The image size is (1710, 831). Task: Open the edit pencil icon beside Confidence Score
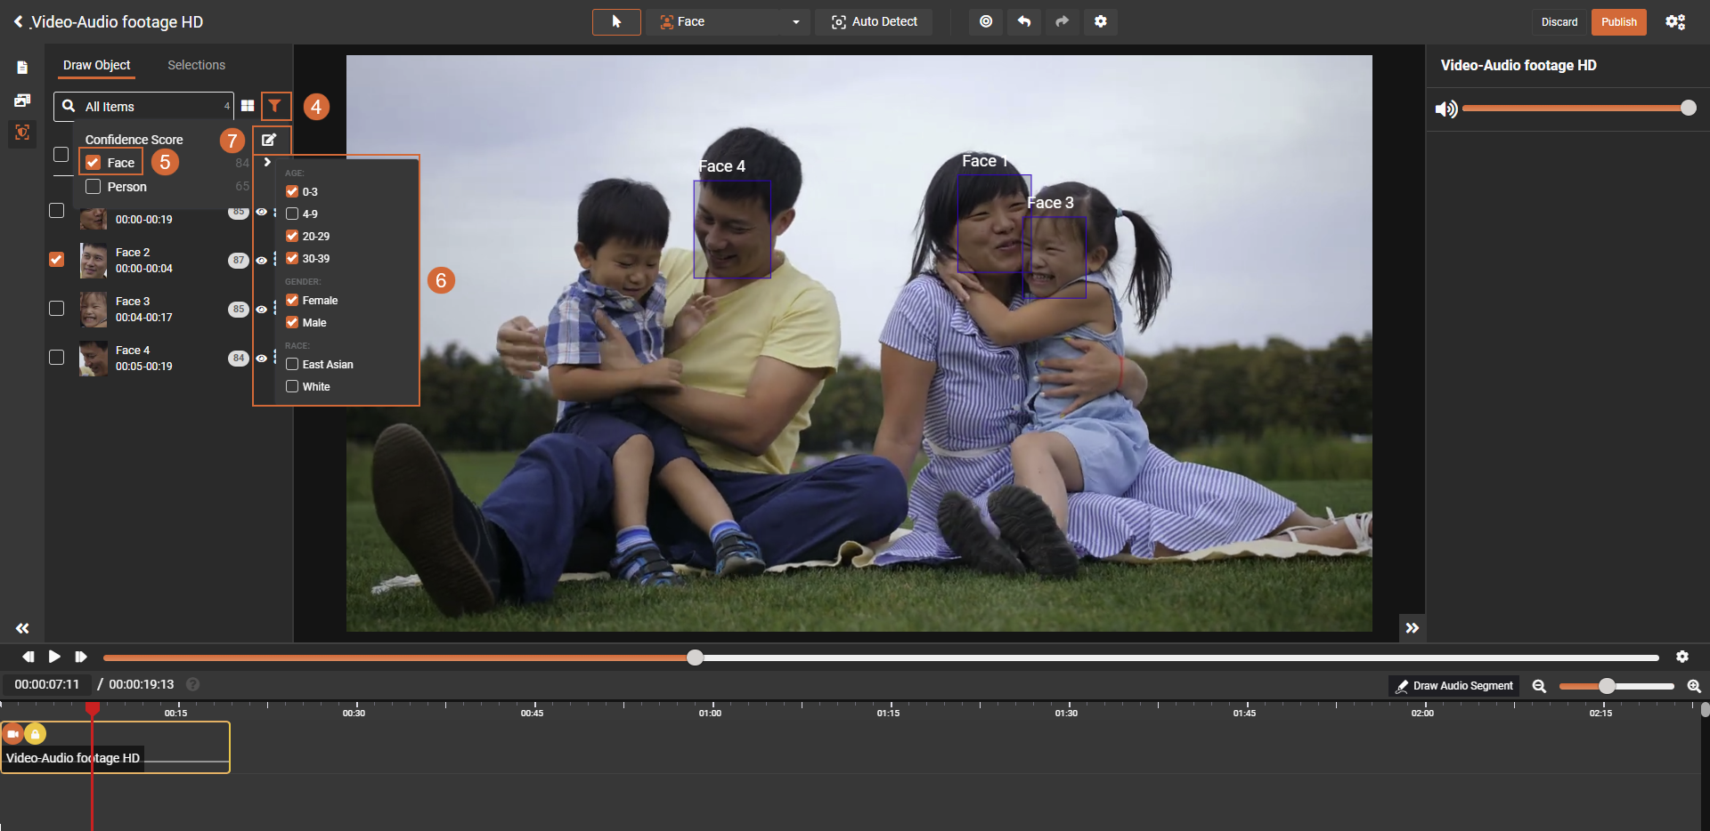tap(269, 140)
